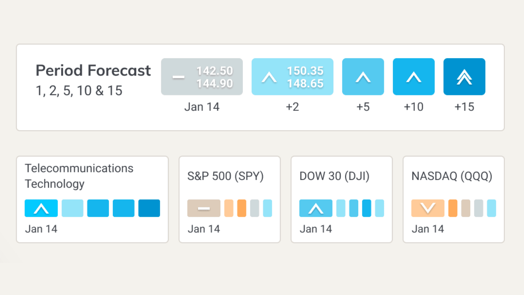Click Telecommunications Technology up-arrow indicator
The image size is (524, 295).
(x=41, y=208)
